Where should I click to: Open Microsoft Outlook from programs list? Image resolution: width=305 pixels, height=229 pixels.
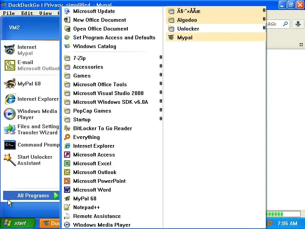coord(112,172)
